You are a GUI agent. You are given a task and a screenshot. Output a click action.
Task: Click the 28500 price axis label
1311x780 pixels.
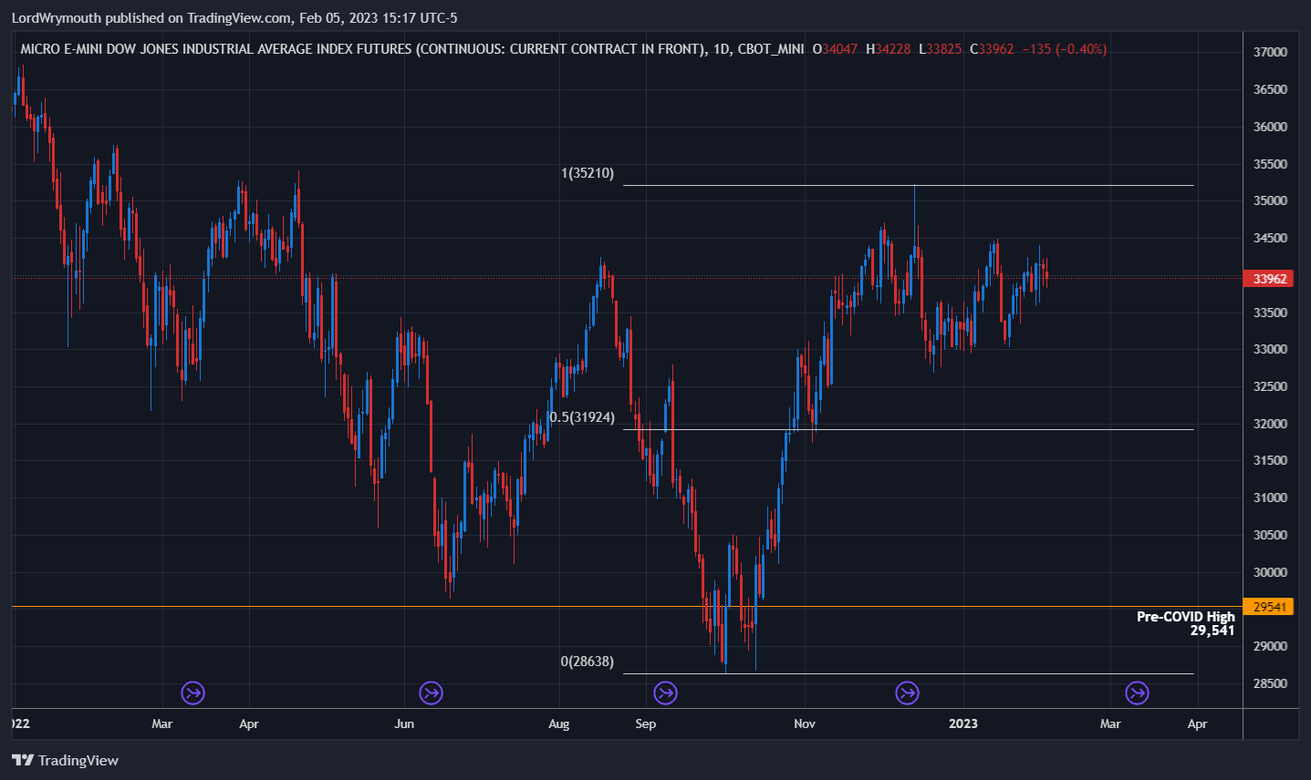click(1270, 684)
